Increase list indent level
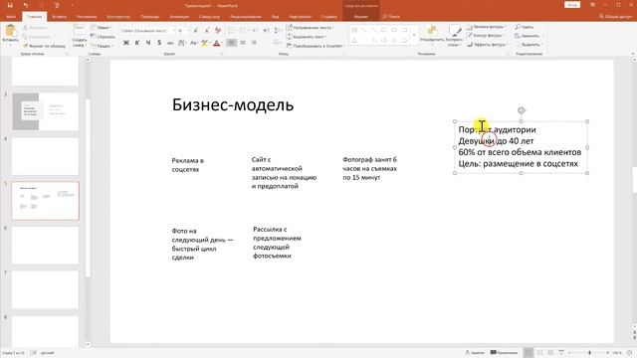This screenshot has height=358, width=637. tap(266, 31)
